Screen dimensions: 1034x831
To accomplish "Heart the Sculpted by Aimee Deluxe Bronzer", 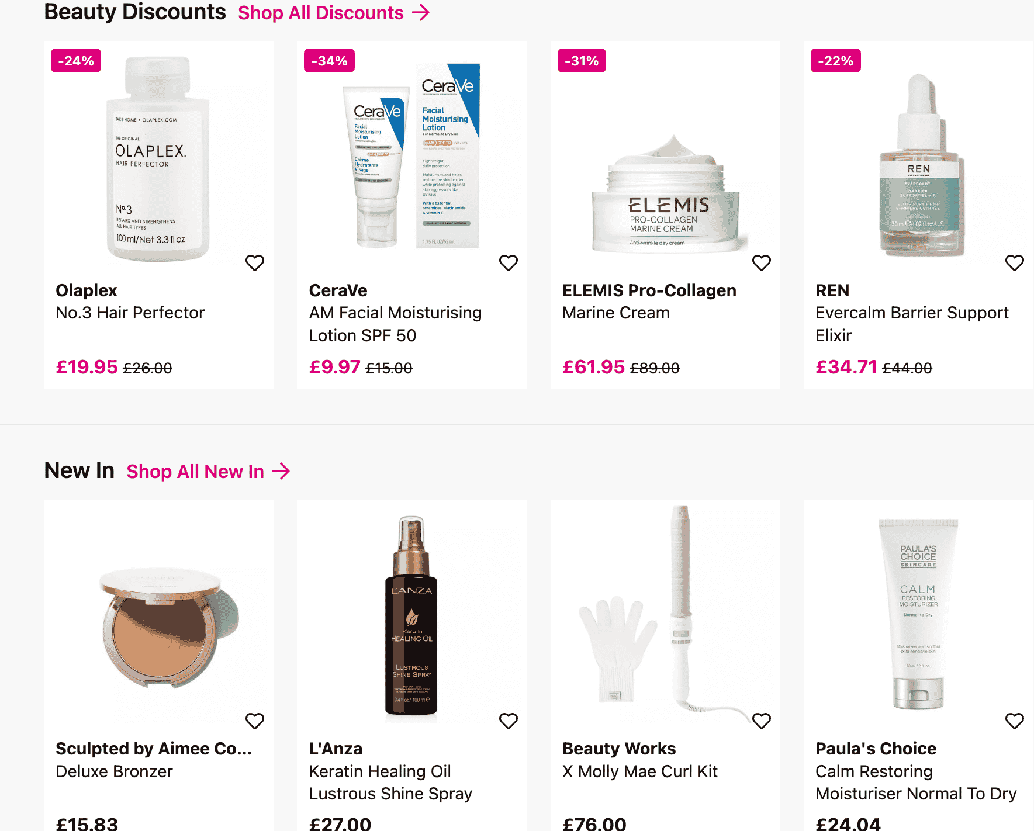I will click(254, 721).
